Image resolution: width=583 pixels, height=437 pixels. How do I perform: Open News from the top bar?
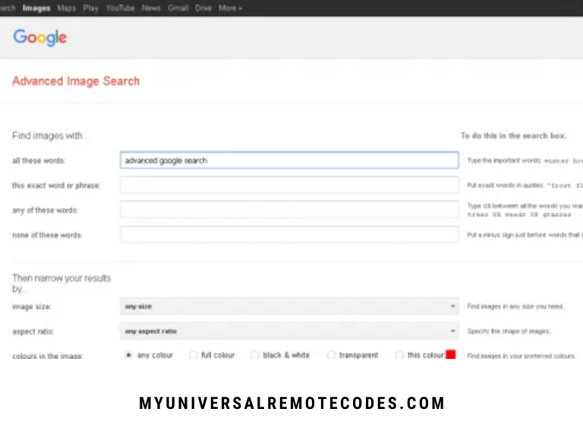(x=151, y=8)
